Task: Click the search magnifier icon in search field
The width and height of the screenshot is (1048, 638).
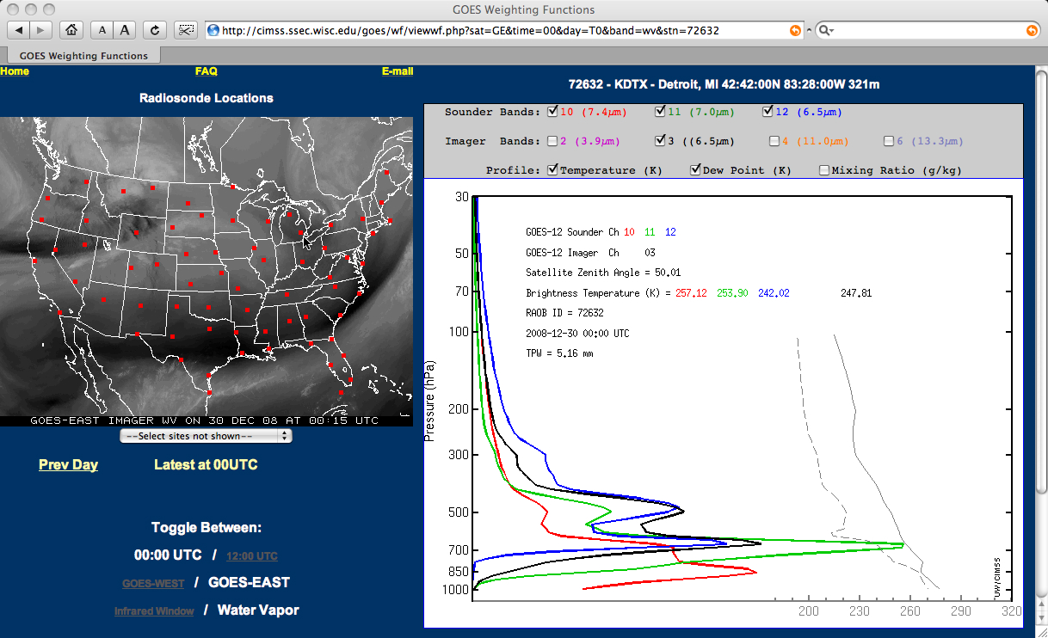Action: coord(825,30)
